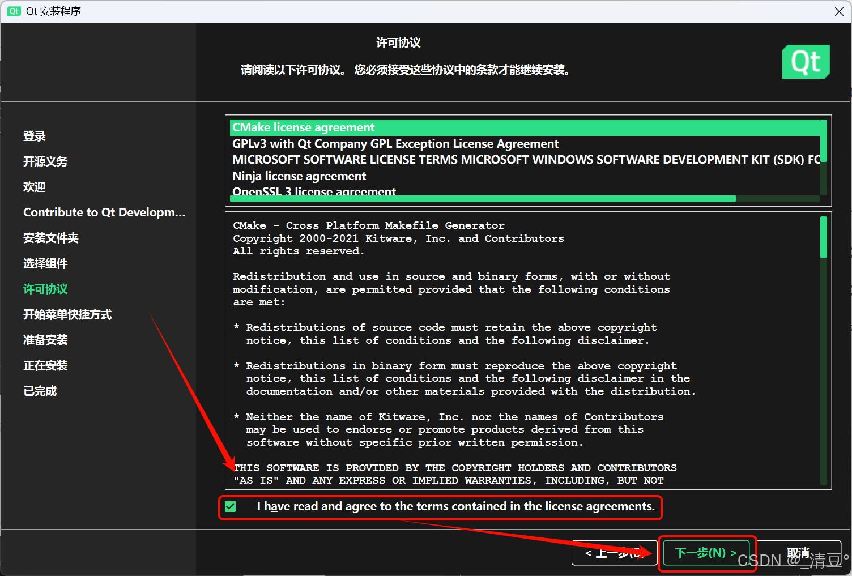Click the 取消 cancel button
This screenshot has width=852, height=576.
click(798, 553)
